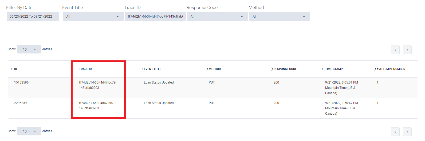Go to previous page at bottom
The width and height of the screenshot is (425, 141).
pos(395,132)
